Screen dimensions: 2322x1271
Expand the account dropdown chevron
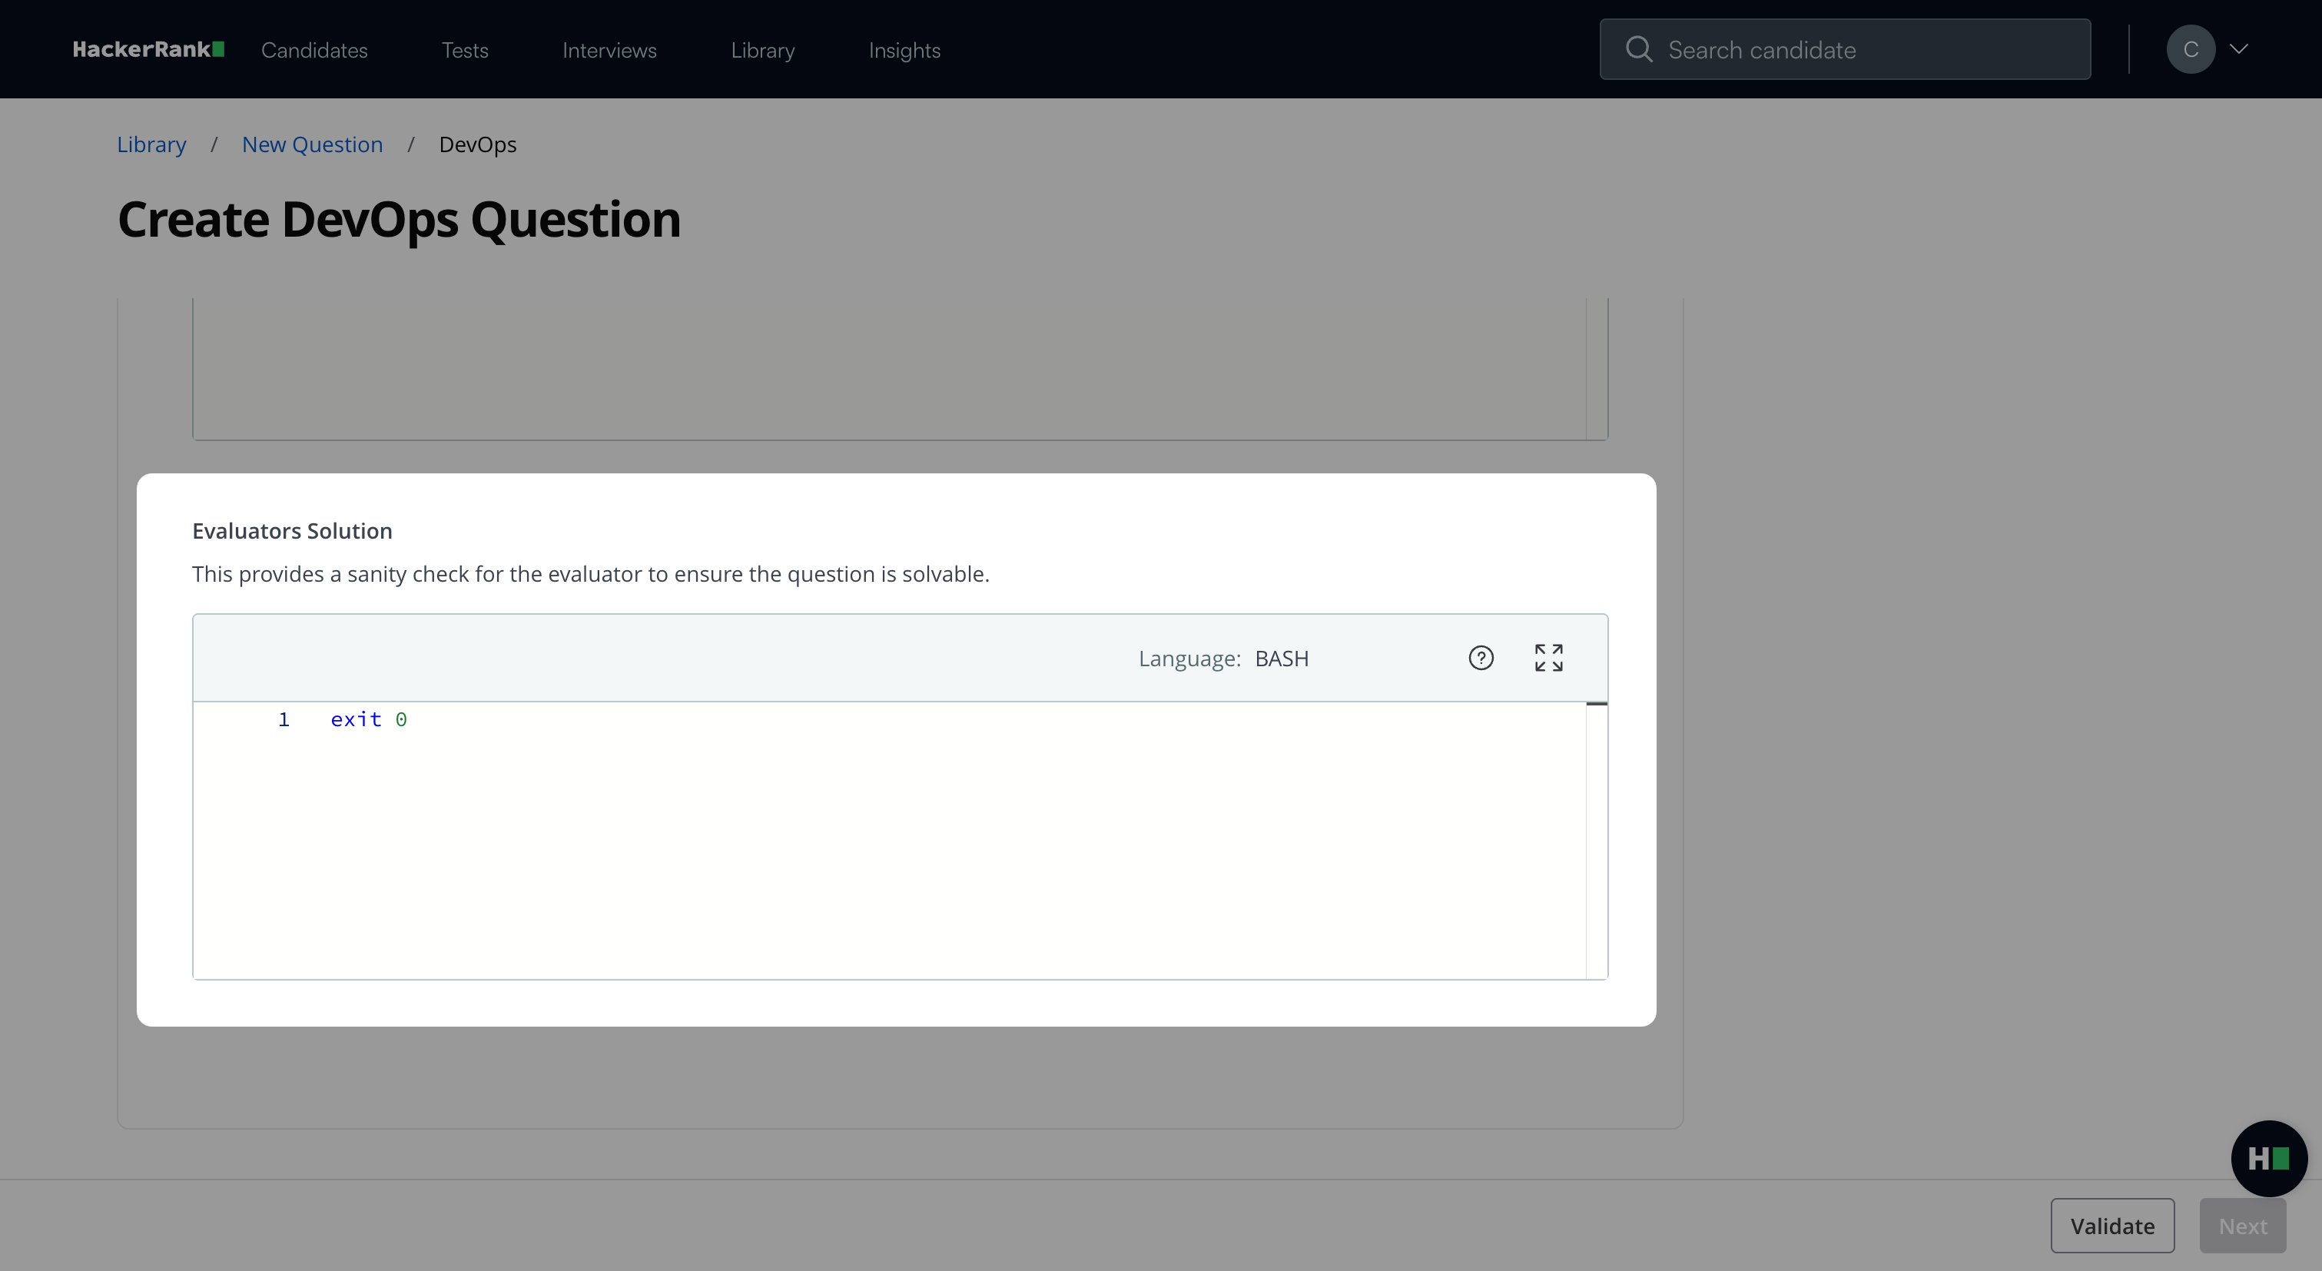[x=2238, y=50]
